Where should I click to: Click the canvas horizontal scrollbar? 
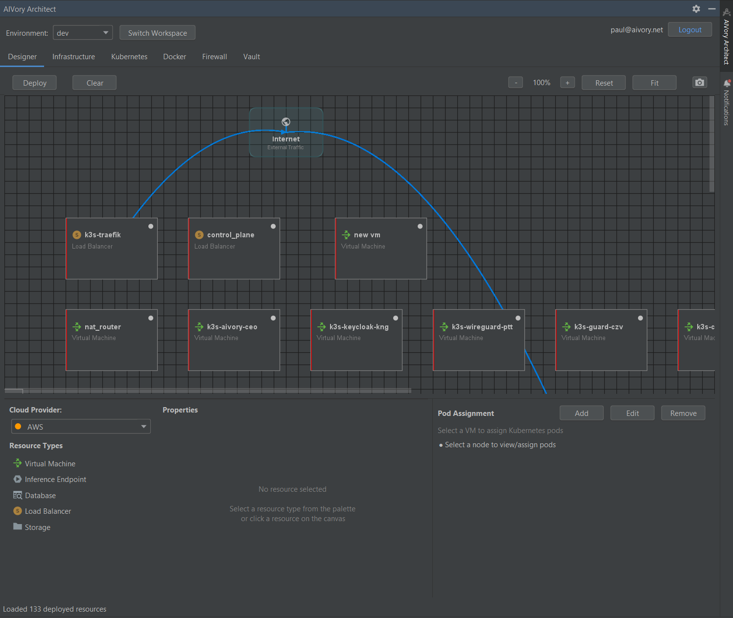208,391
